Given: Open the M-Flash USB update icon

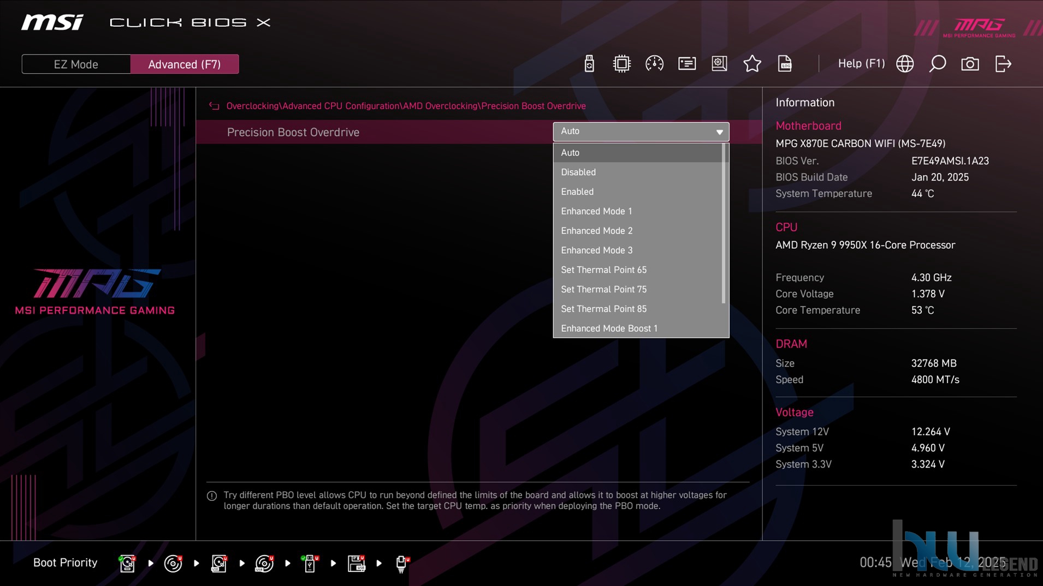Looking at the screenshot, I should [589, 64].
